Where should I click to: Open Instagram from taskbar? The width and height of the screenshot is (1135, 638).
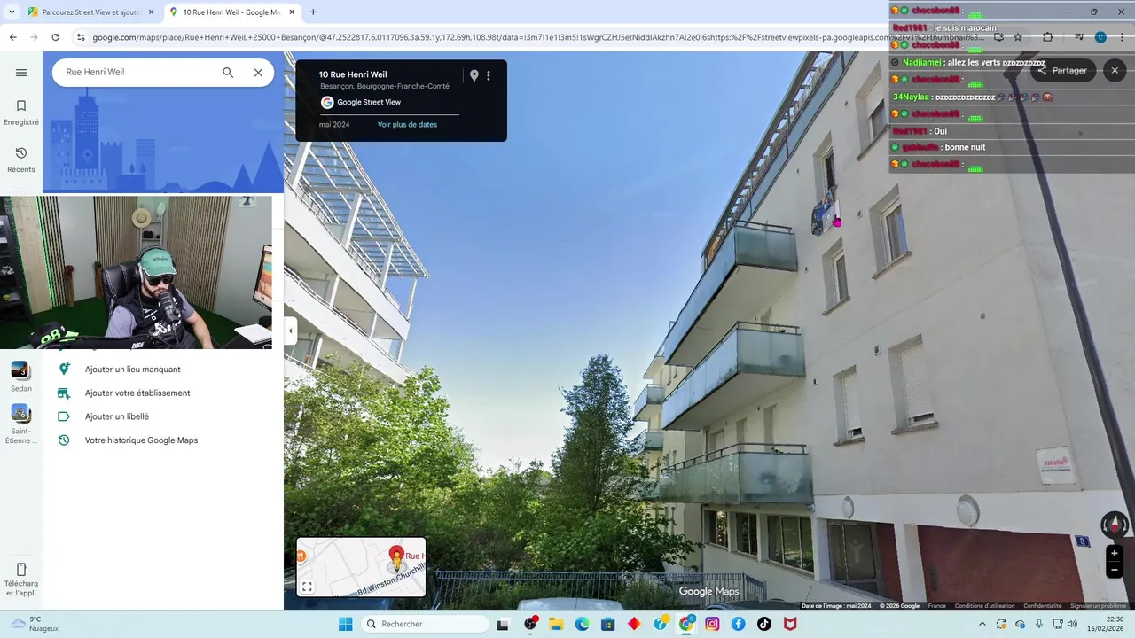click(712, 624)
